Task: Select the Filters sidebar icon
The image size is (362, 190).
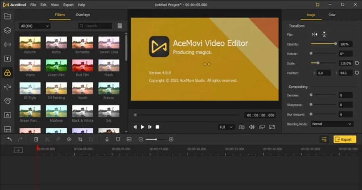Action: pyautogui.click(x=7, y=73)
